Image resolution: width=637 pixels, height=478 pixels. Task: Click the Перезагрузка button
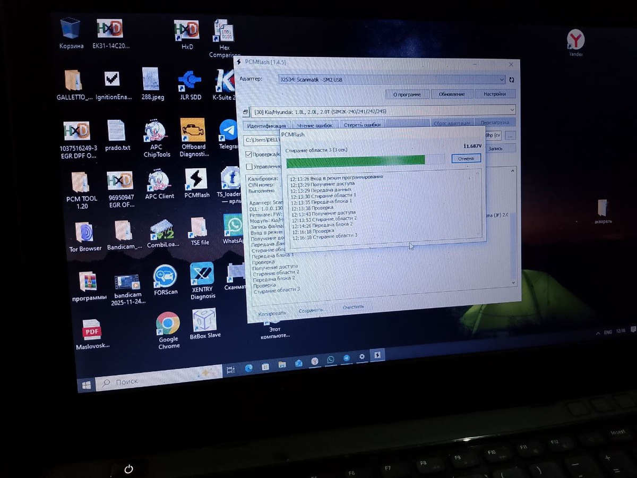495,123
